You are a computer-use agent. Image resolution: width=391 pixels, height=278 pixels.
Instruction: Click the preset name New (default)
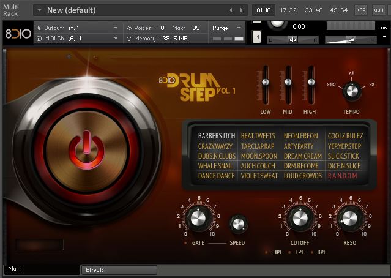(72, 10)
